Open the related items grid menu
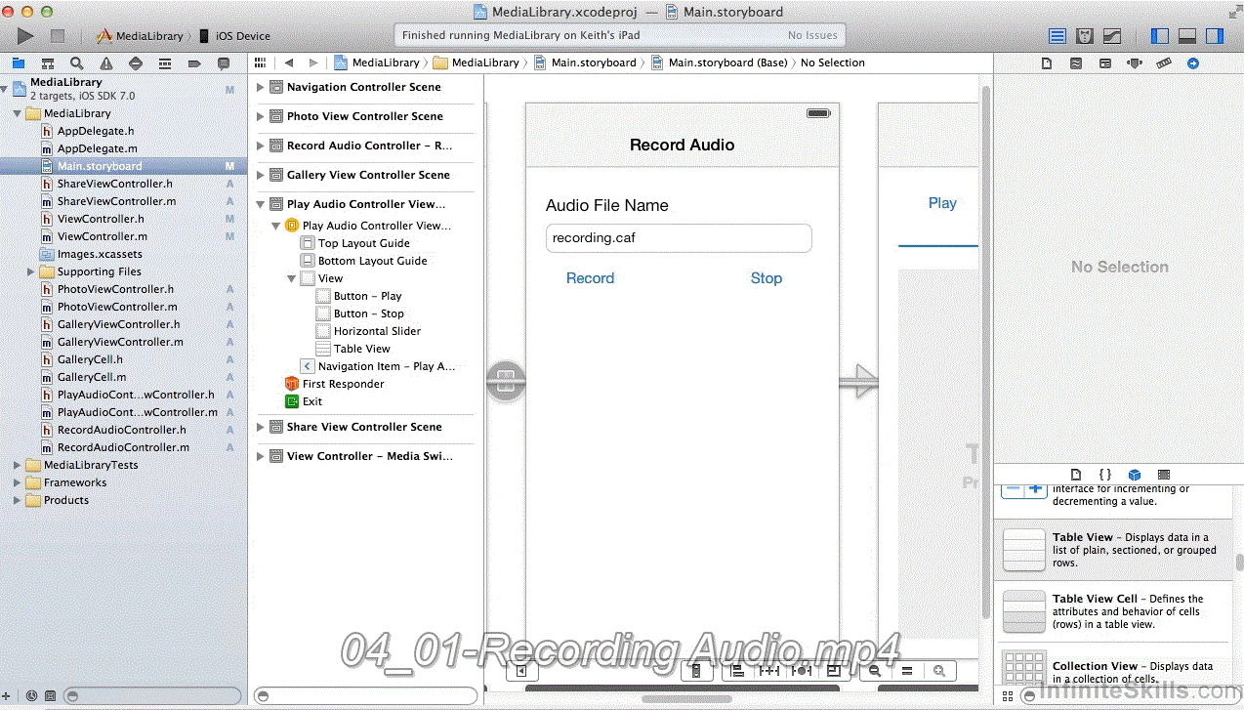The image size is (1244, 710). [260, 63]
